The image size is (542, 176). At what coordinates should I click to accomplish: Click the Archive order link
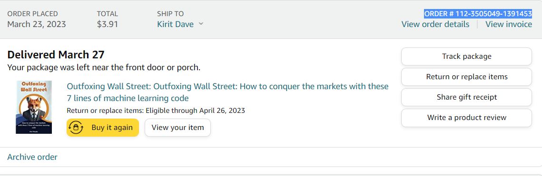(x=32, y=157)
